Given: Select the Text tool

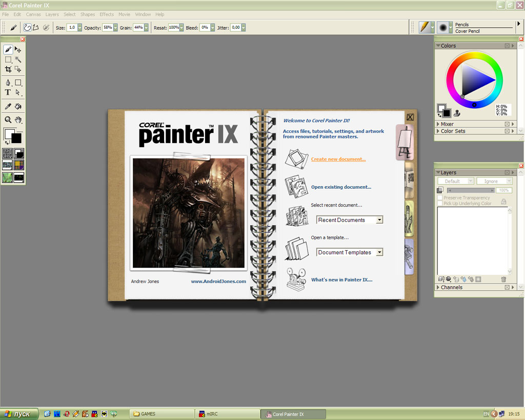Looking at the screenshot, I should (x=8, y=92).
